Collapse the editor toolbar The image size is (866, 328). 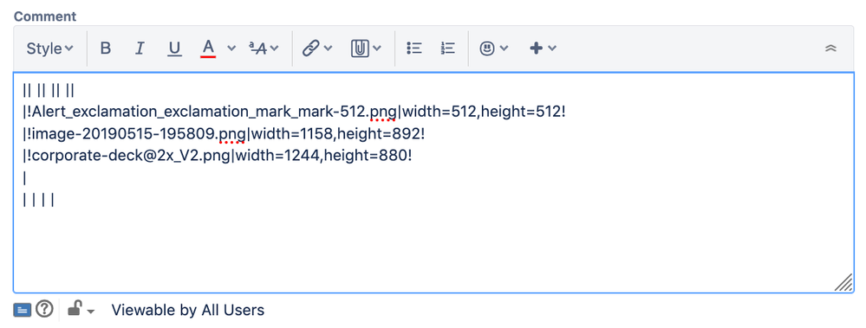[x=830, y=48]
